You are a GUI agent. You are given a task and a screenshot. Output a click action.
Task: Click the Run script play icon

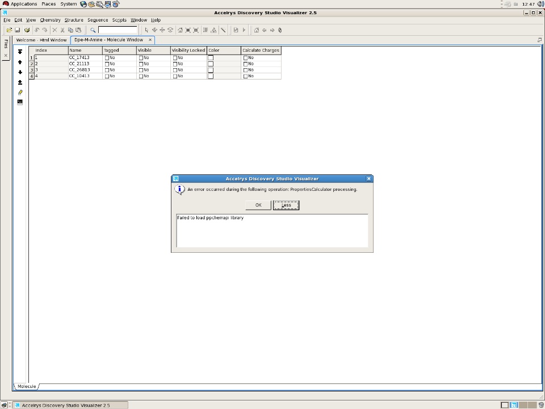[x=244, y=30]
